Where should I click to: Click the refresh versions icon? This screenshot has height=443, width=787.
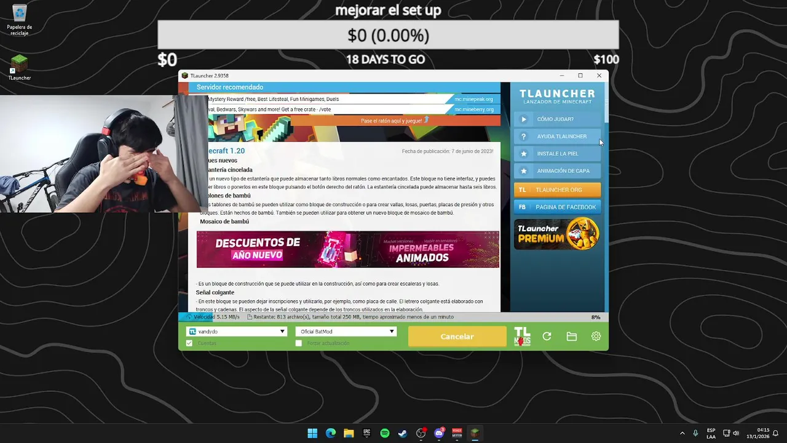(x=547, y=337)
